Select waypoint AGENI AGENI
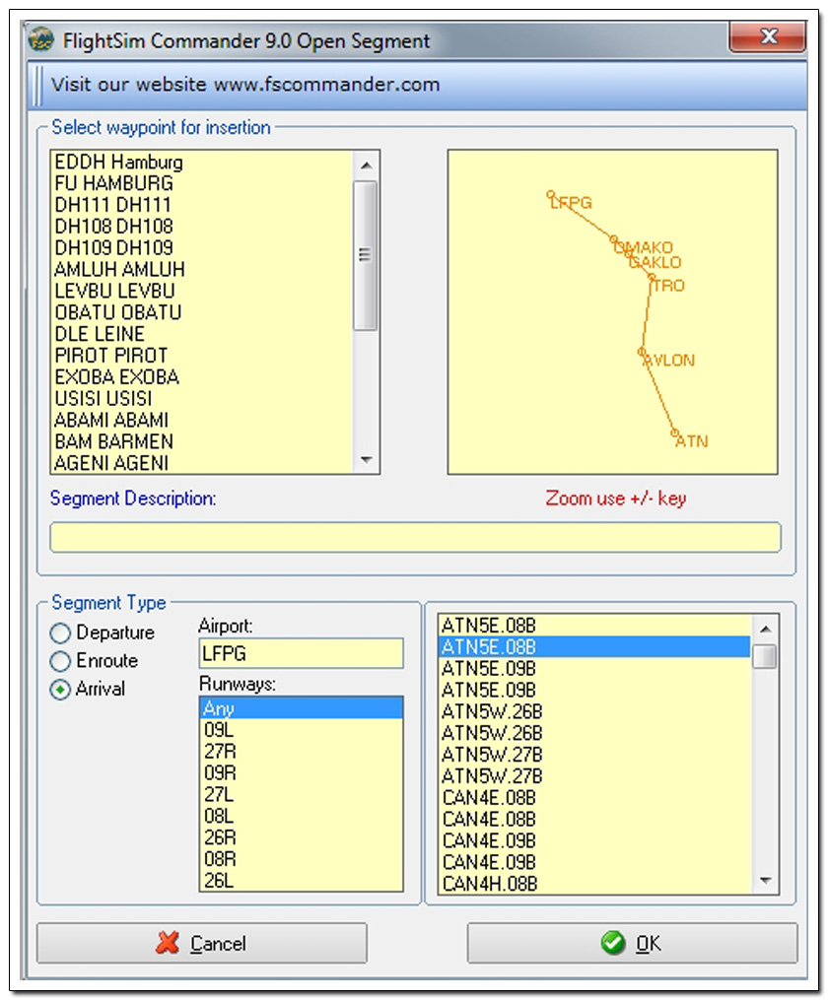 point(201,463)
